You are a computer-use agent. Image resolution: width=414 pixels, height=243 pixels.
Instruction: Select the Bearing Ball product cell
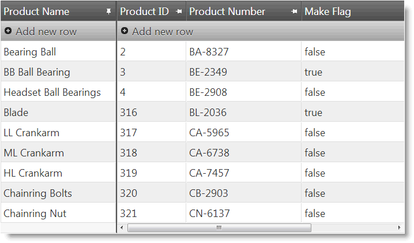point(30,52)
